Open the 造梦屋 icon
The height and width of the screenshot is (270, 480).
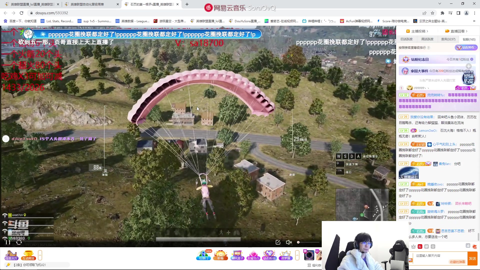tap(285, 255)
